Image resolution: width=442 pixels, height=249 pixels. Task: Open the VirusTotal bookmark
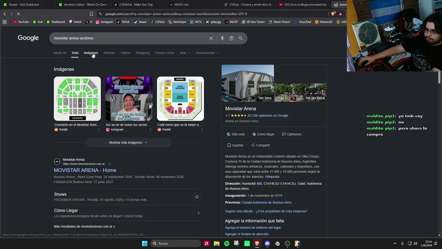coord(302,22)
